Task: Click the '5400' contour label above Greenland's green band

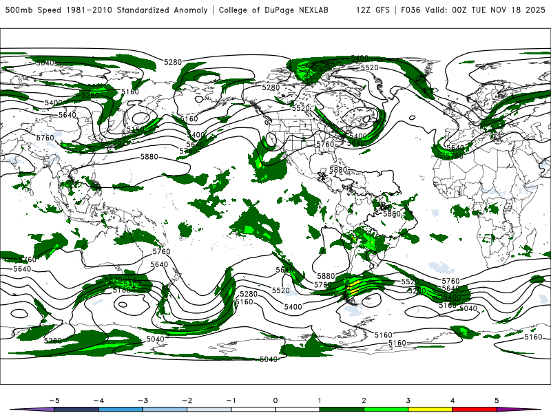Action: pos(360,58)
